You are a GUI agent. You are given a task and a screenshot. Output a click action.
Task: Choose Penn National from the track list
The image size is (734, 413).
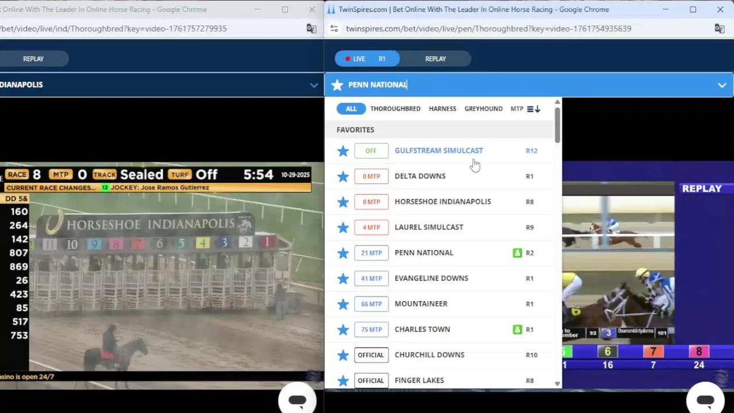(424, 253)
